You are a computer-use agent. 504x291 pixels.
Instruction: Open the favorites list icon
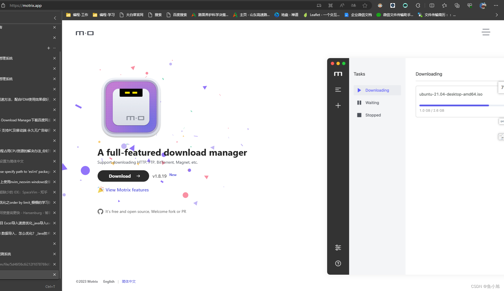(444, 5)
